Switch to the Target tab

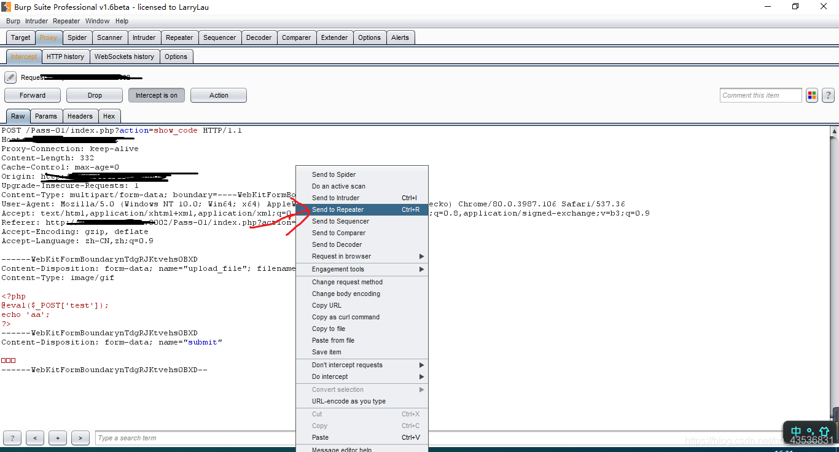click(x=20, y=37)
